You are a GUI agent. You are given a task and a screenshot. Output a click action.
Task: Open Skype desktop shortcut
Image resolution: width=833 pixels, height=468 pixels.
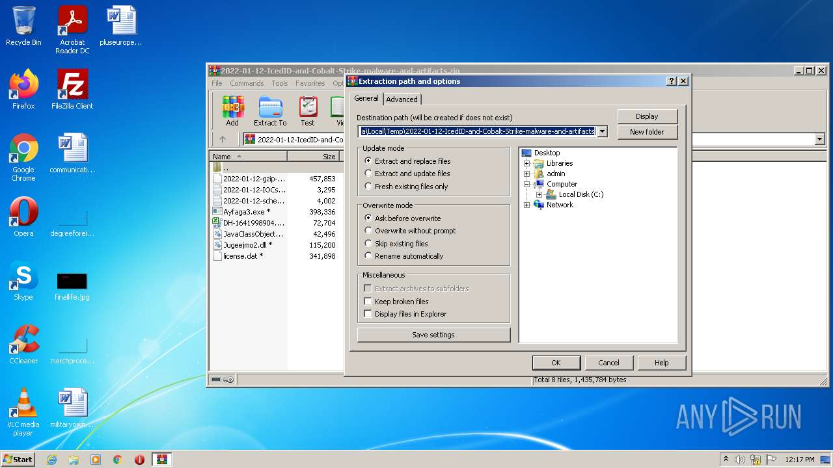coord(23,281)
